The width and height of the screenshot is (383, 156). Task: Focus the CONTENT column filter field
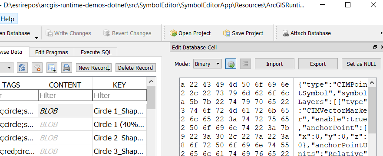[65, 95]
